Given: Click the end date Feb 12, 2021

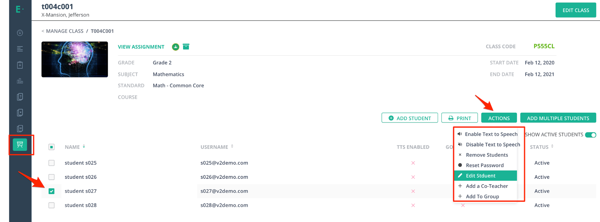Looking at the screenshot, I should tap(539, 74).
